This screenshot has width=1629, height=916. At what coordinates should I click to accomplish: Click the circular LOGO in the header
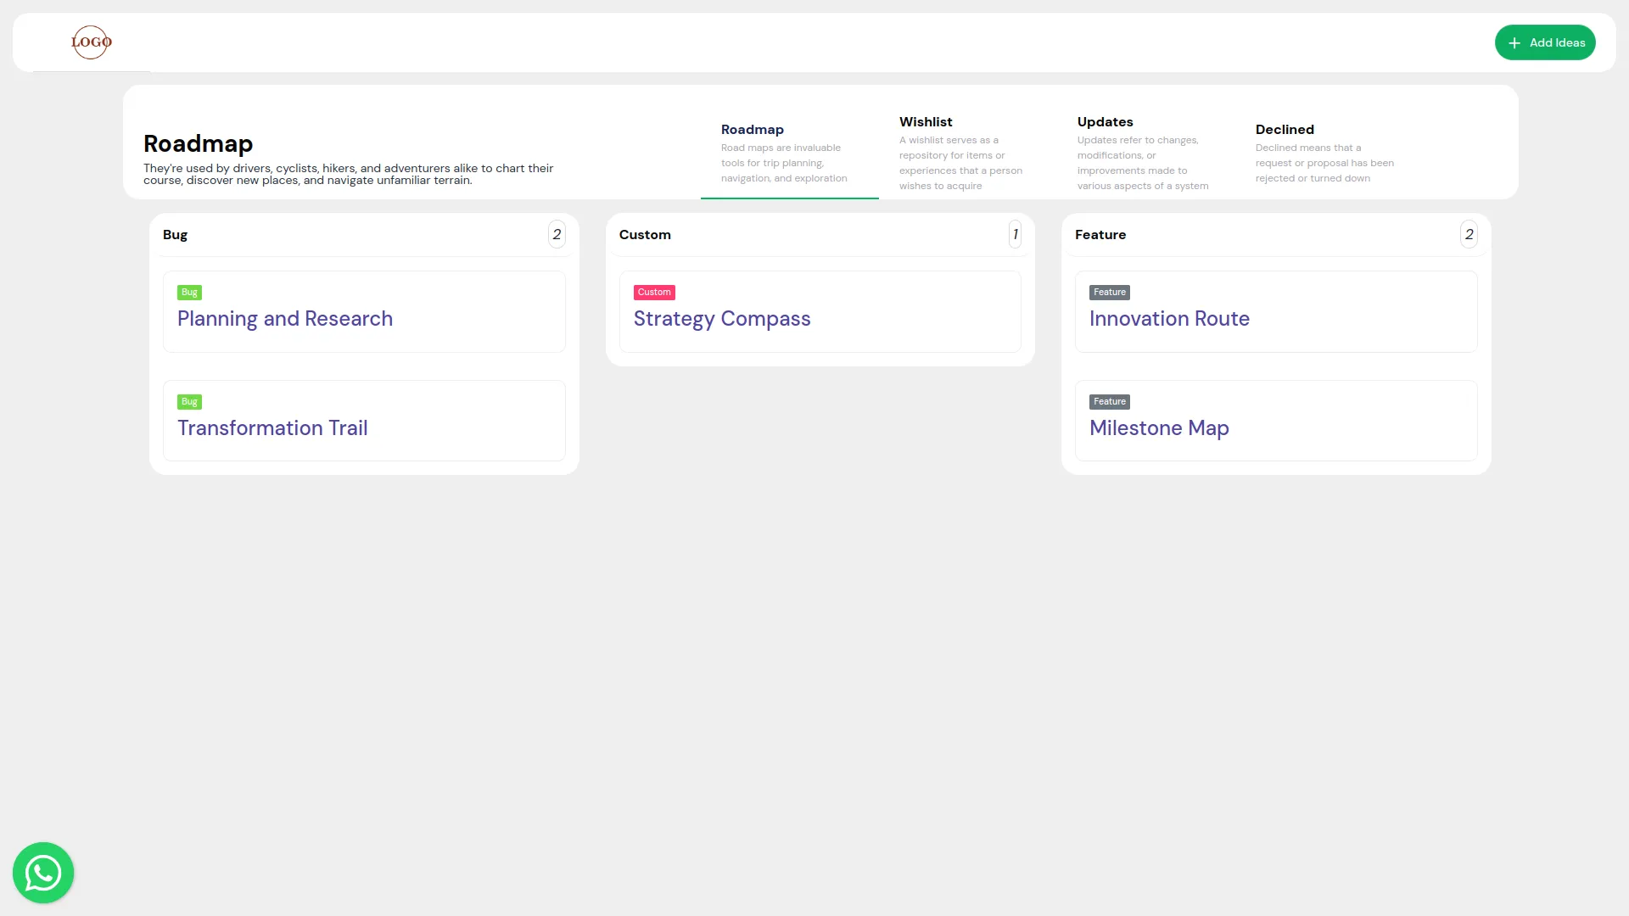91,42
